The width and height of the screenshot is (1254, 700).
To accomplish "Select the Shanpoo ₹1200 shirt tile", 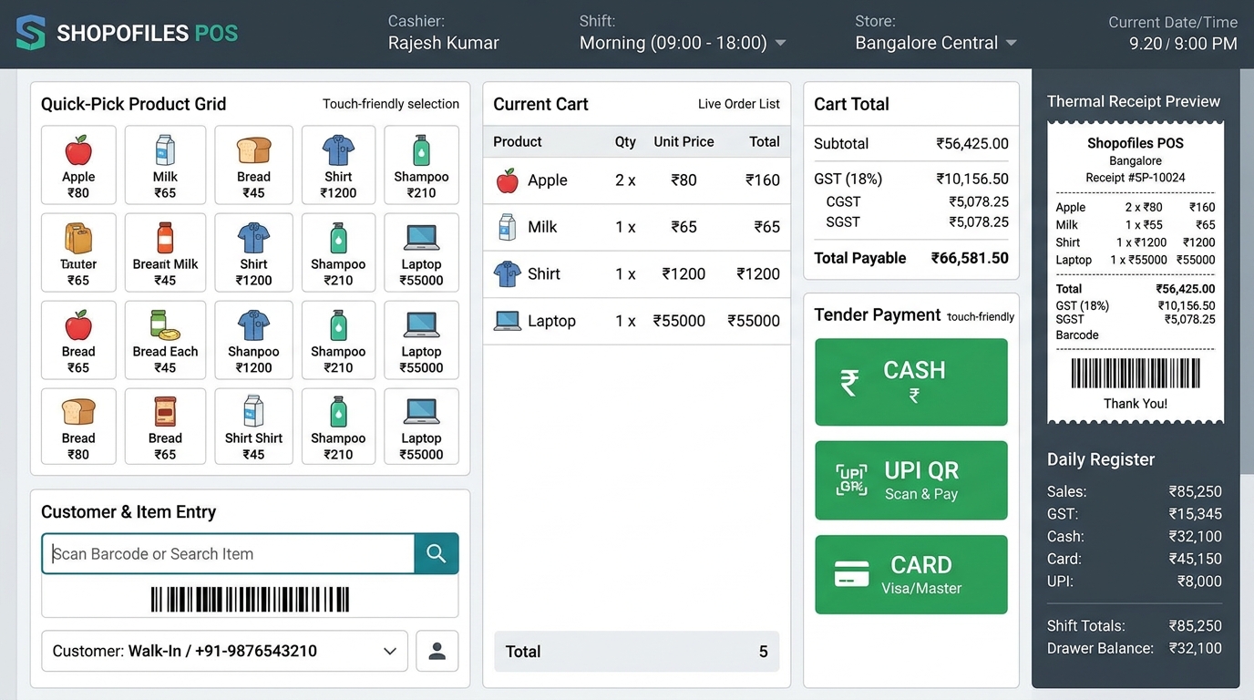I will click(x=253, y=340).
